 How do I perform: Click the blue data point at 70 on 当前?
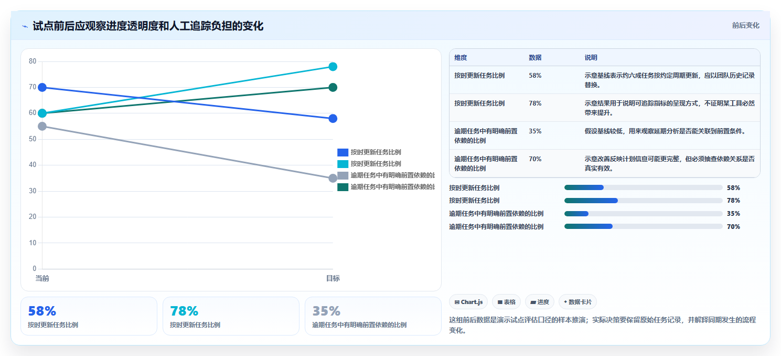(42, 87)
